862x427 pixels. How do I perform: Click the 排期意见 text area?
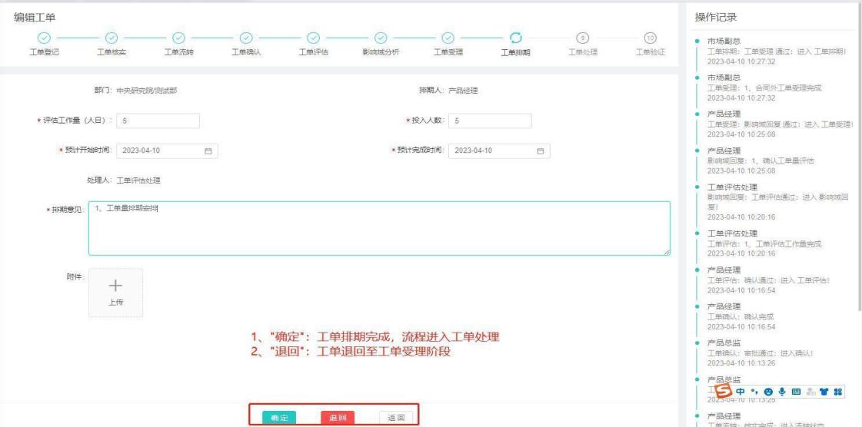point(378,228)
